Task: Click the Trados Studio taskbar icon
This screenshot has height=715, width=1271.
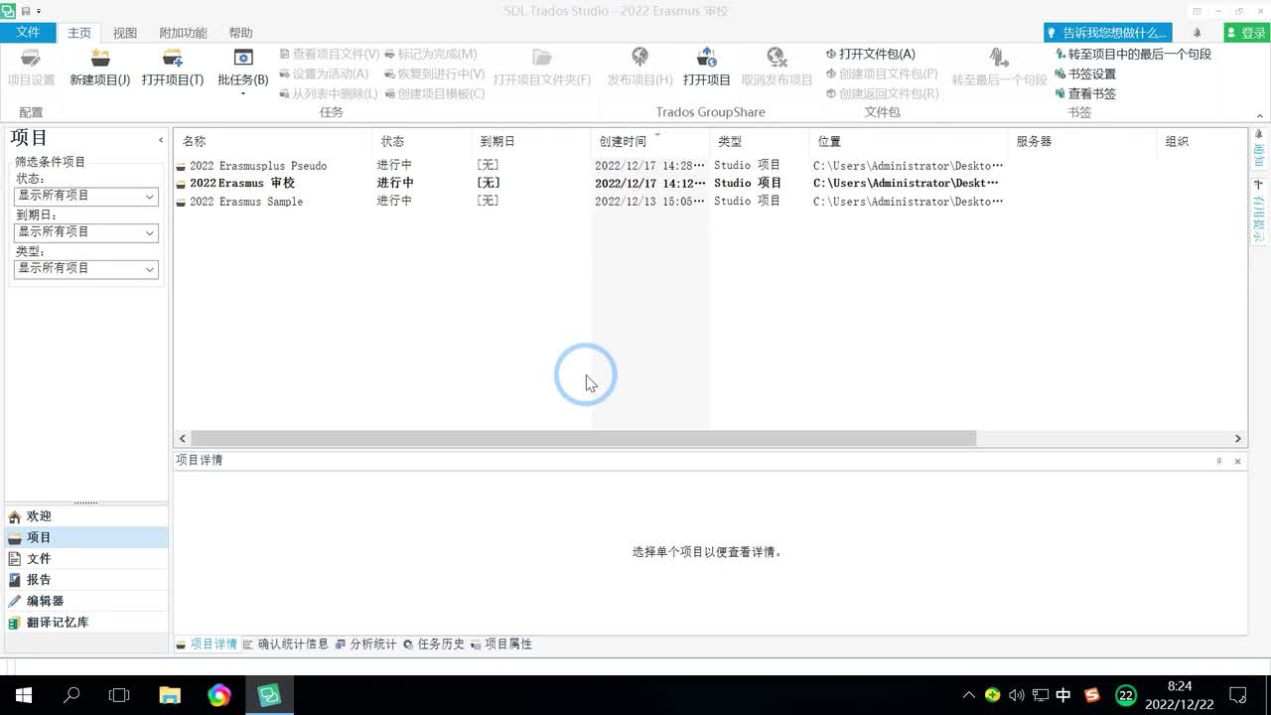Action: click(x=269, y=695)
